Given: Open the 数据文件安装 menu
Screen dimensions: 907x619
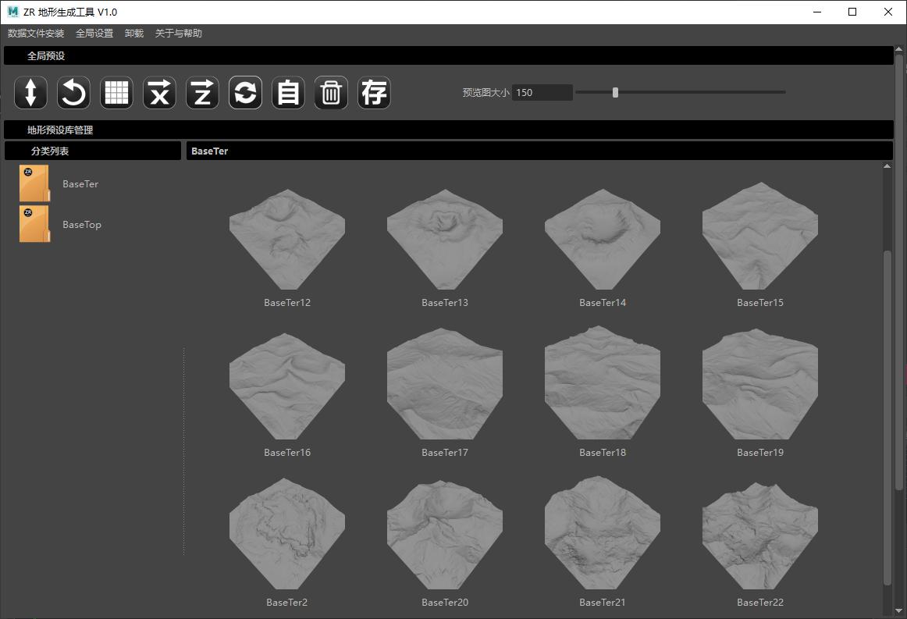Looking at the screenshot, I should tap(36, 34).
